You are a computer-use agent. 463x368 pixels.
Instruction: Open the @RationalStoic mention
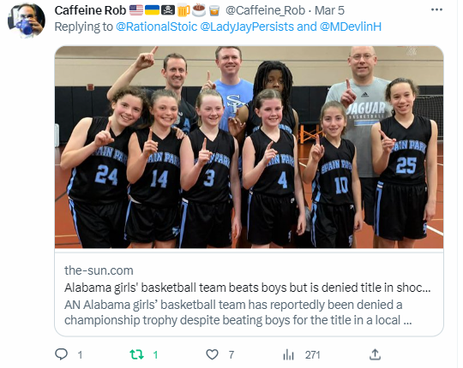tap(157, 27)
